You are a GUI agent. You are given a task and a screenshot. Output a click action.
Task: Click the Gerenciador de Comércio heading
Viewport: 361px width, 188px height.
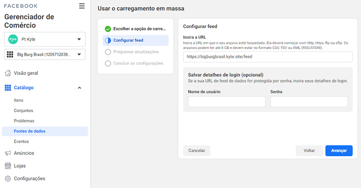point(29,21)
